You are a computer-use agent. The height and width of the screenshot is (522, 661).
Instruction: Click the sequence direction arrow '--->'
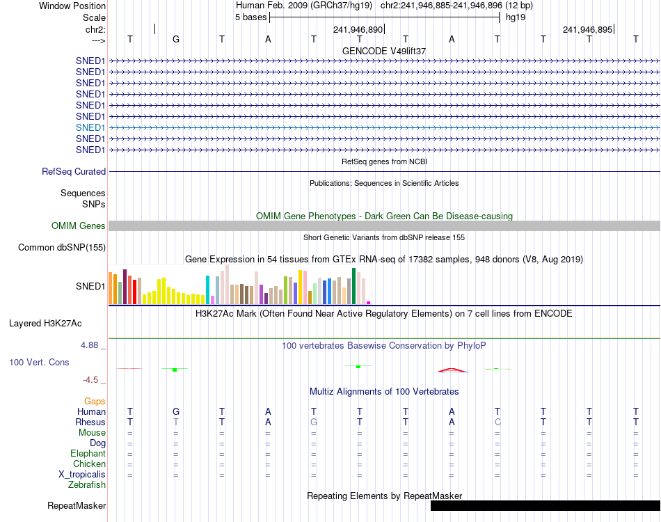click(x=98, y=40)
